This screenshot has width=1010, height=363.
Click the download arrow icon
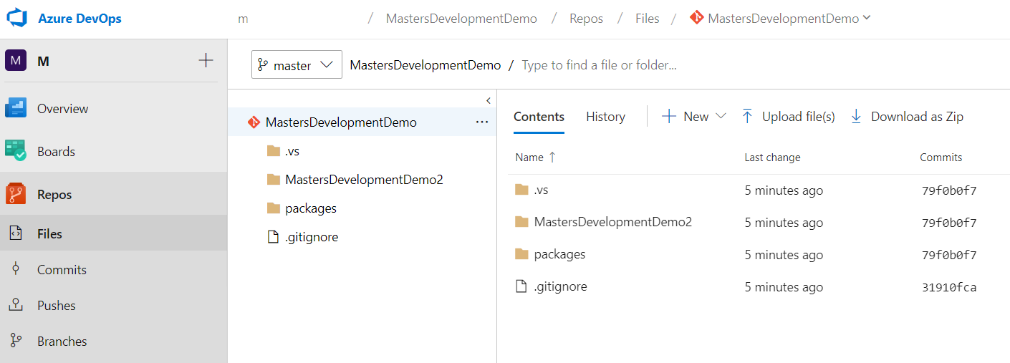pyautogui.click(x=856, y=117)
